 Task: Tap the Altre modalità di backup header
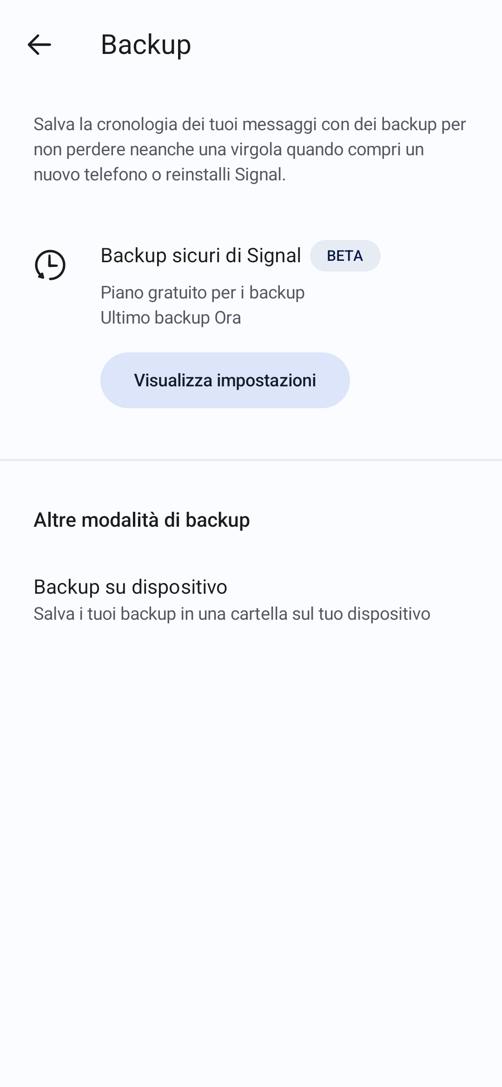pos(142,520)
